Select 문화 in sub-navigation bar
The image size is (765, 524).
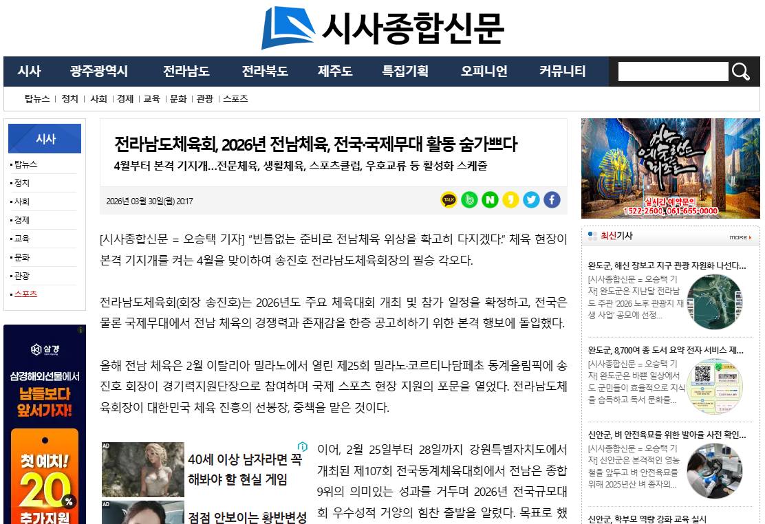click(x=179, y=98)
